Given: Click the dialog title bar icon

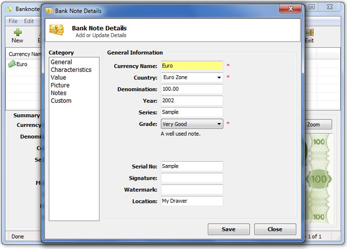Looking at the screenshot, I should [48, 10].
